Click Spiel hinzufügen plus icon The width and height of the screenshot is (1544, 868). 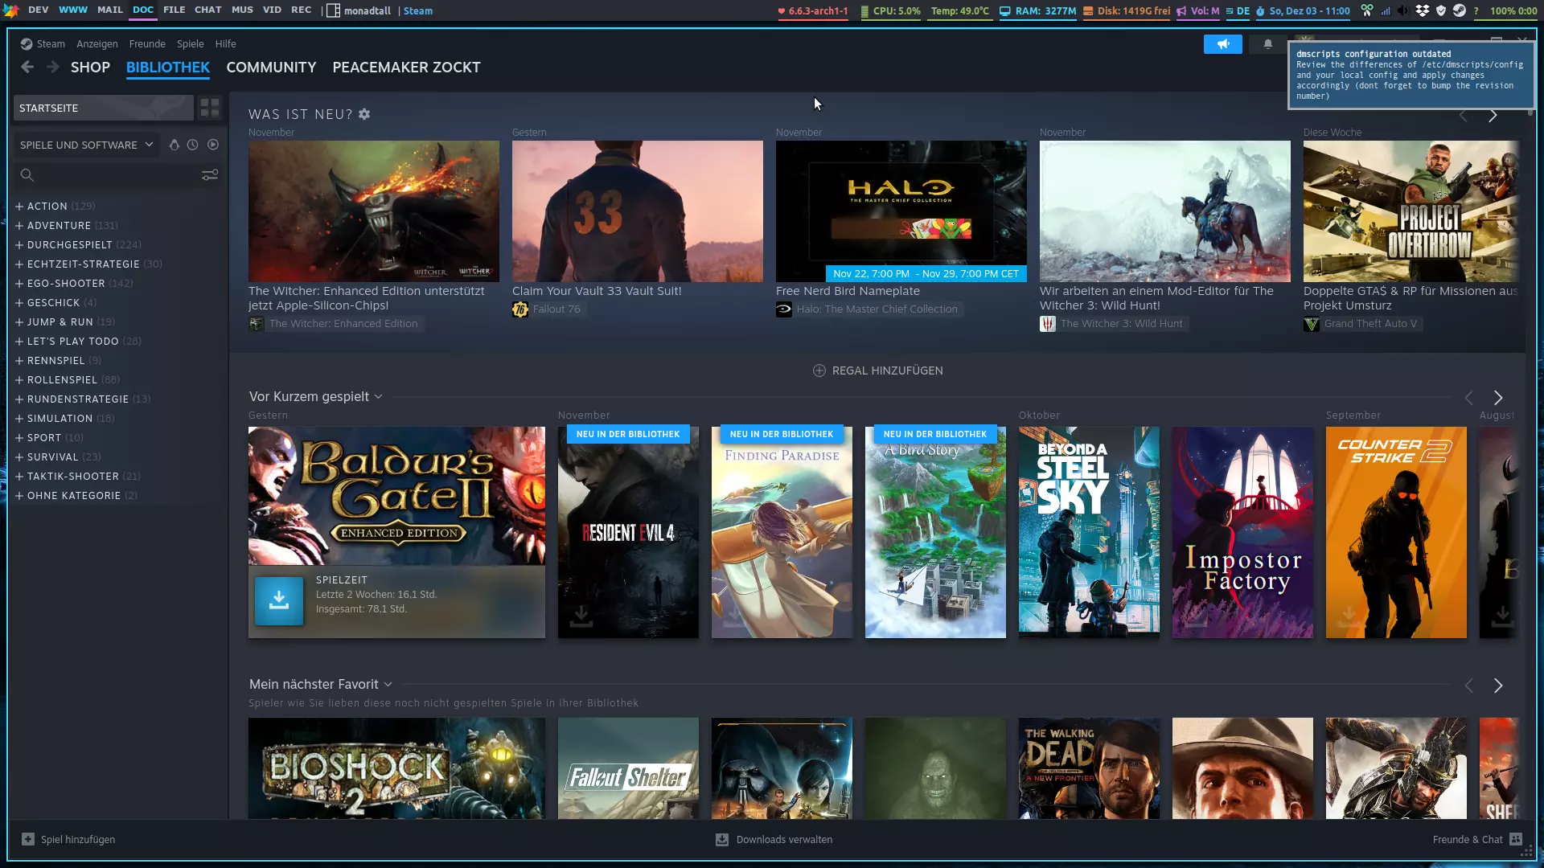(28, 839)
